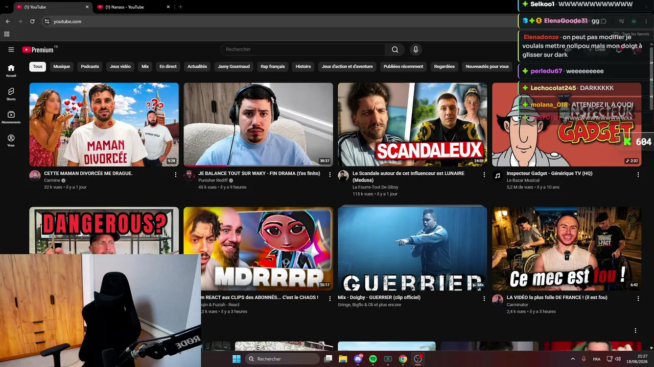The image size is (654, 367).
Task: Open Windows Start menu
Action: [x=237, y=359]
